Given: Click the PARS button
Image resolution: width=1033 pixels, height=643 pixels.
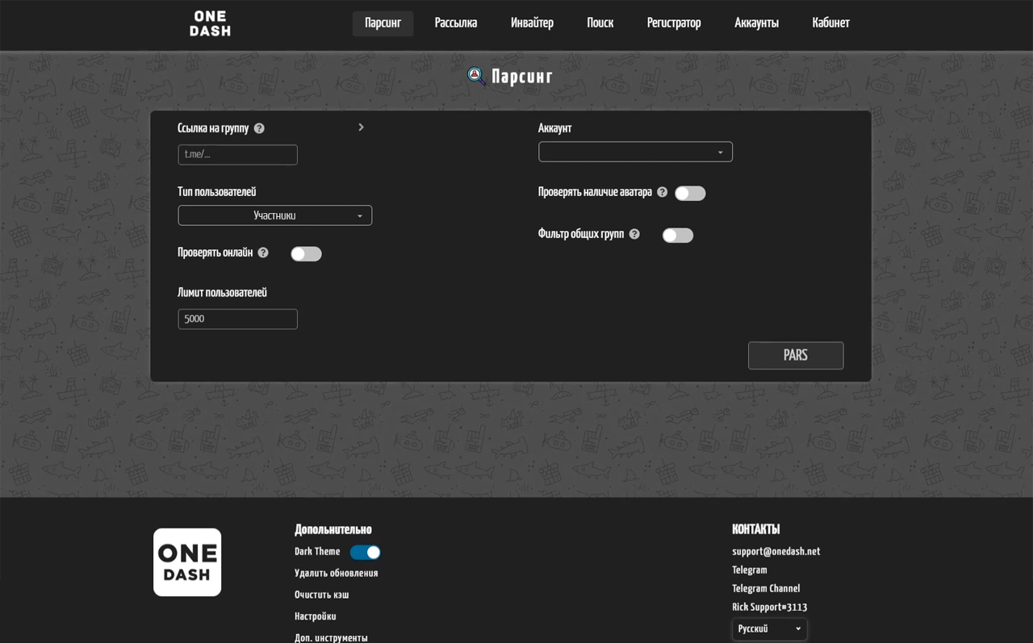Looking at the screenshot, I should point(796,356).
